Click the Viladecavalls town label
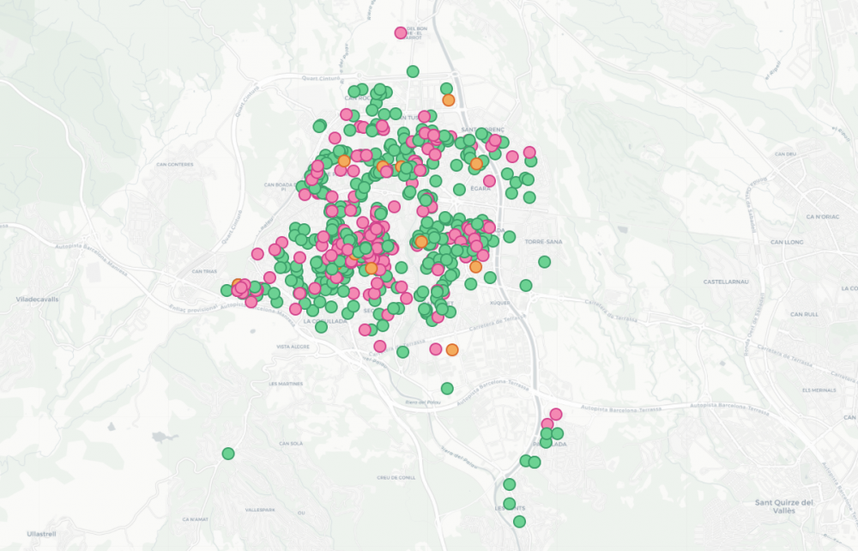Screen dimensions: 858x551 pyautogui.click(x=37, y=300)
